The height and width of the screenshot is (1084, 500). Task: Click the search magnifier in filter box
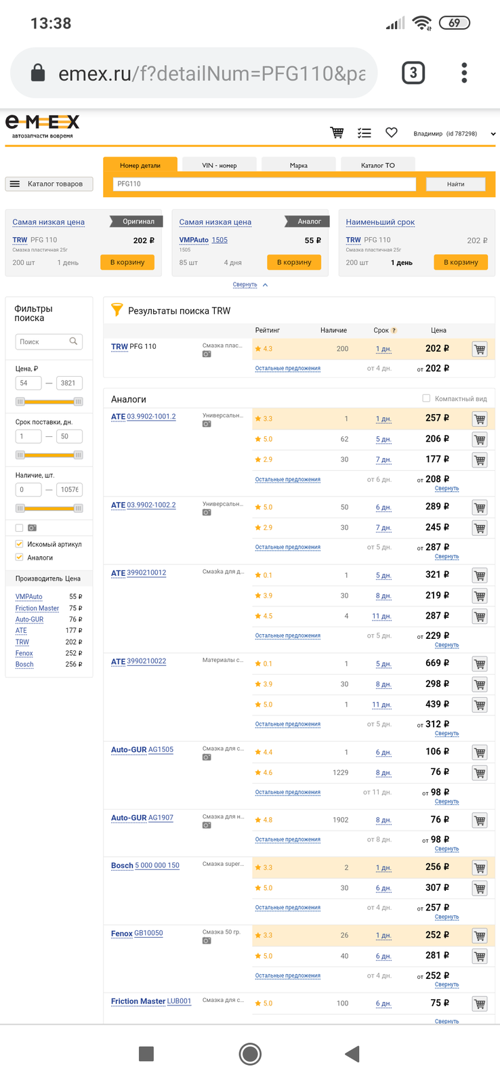[74, 341]
